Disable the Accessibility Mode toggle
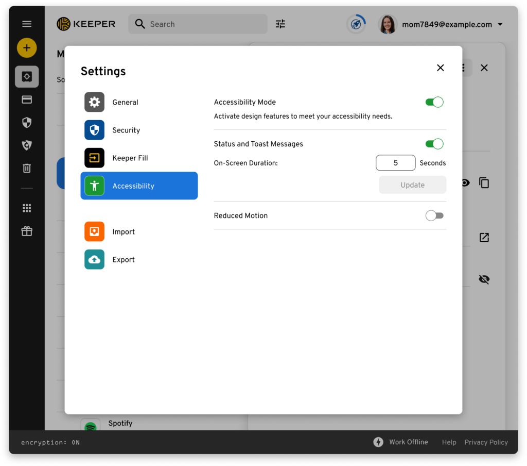 pos(434,102)
